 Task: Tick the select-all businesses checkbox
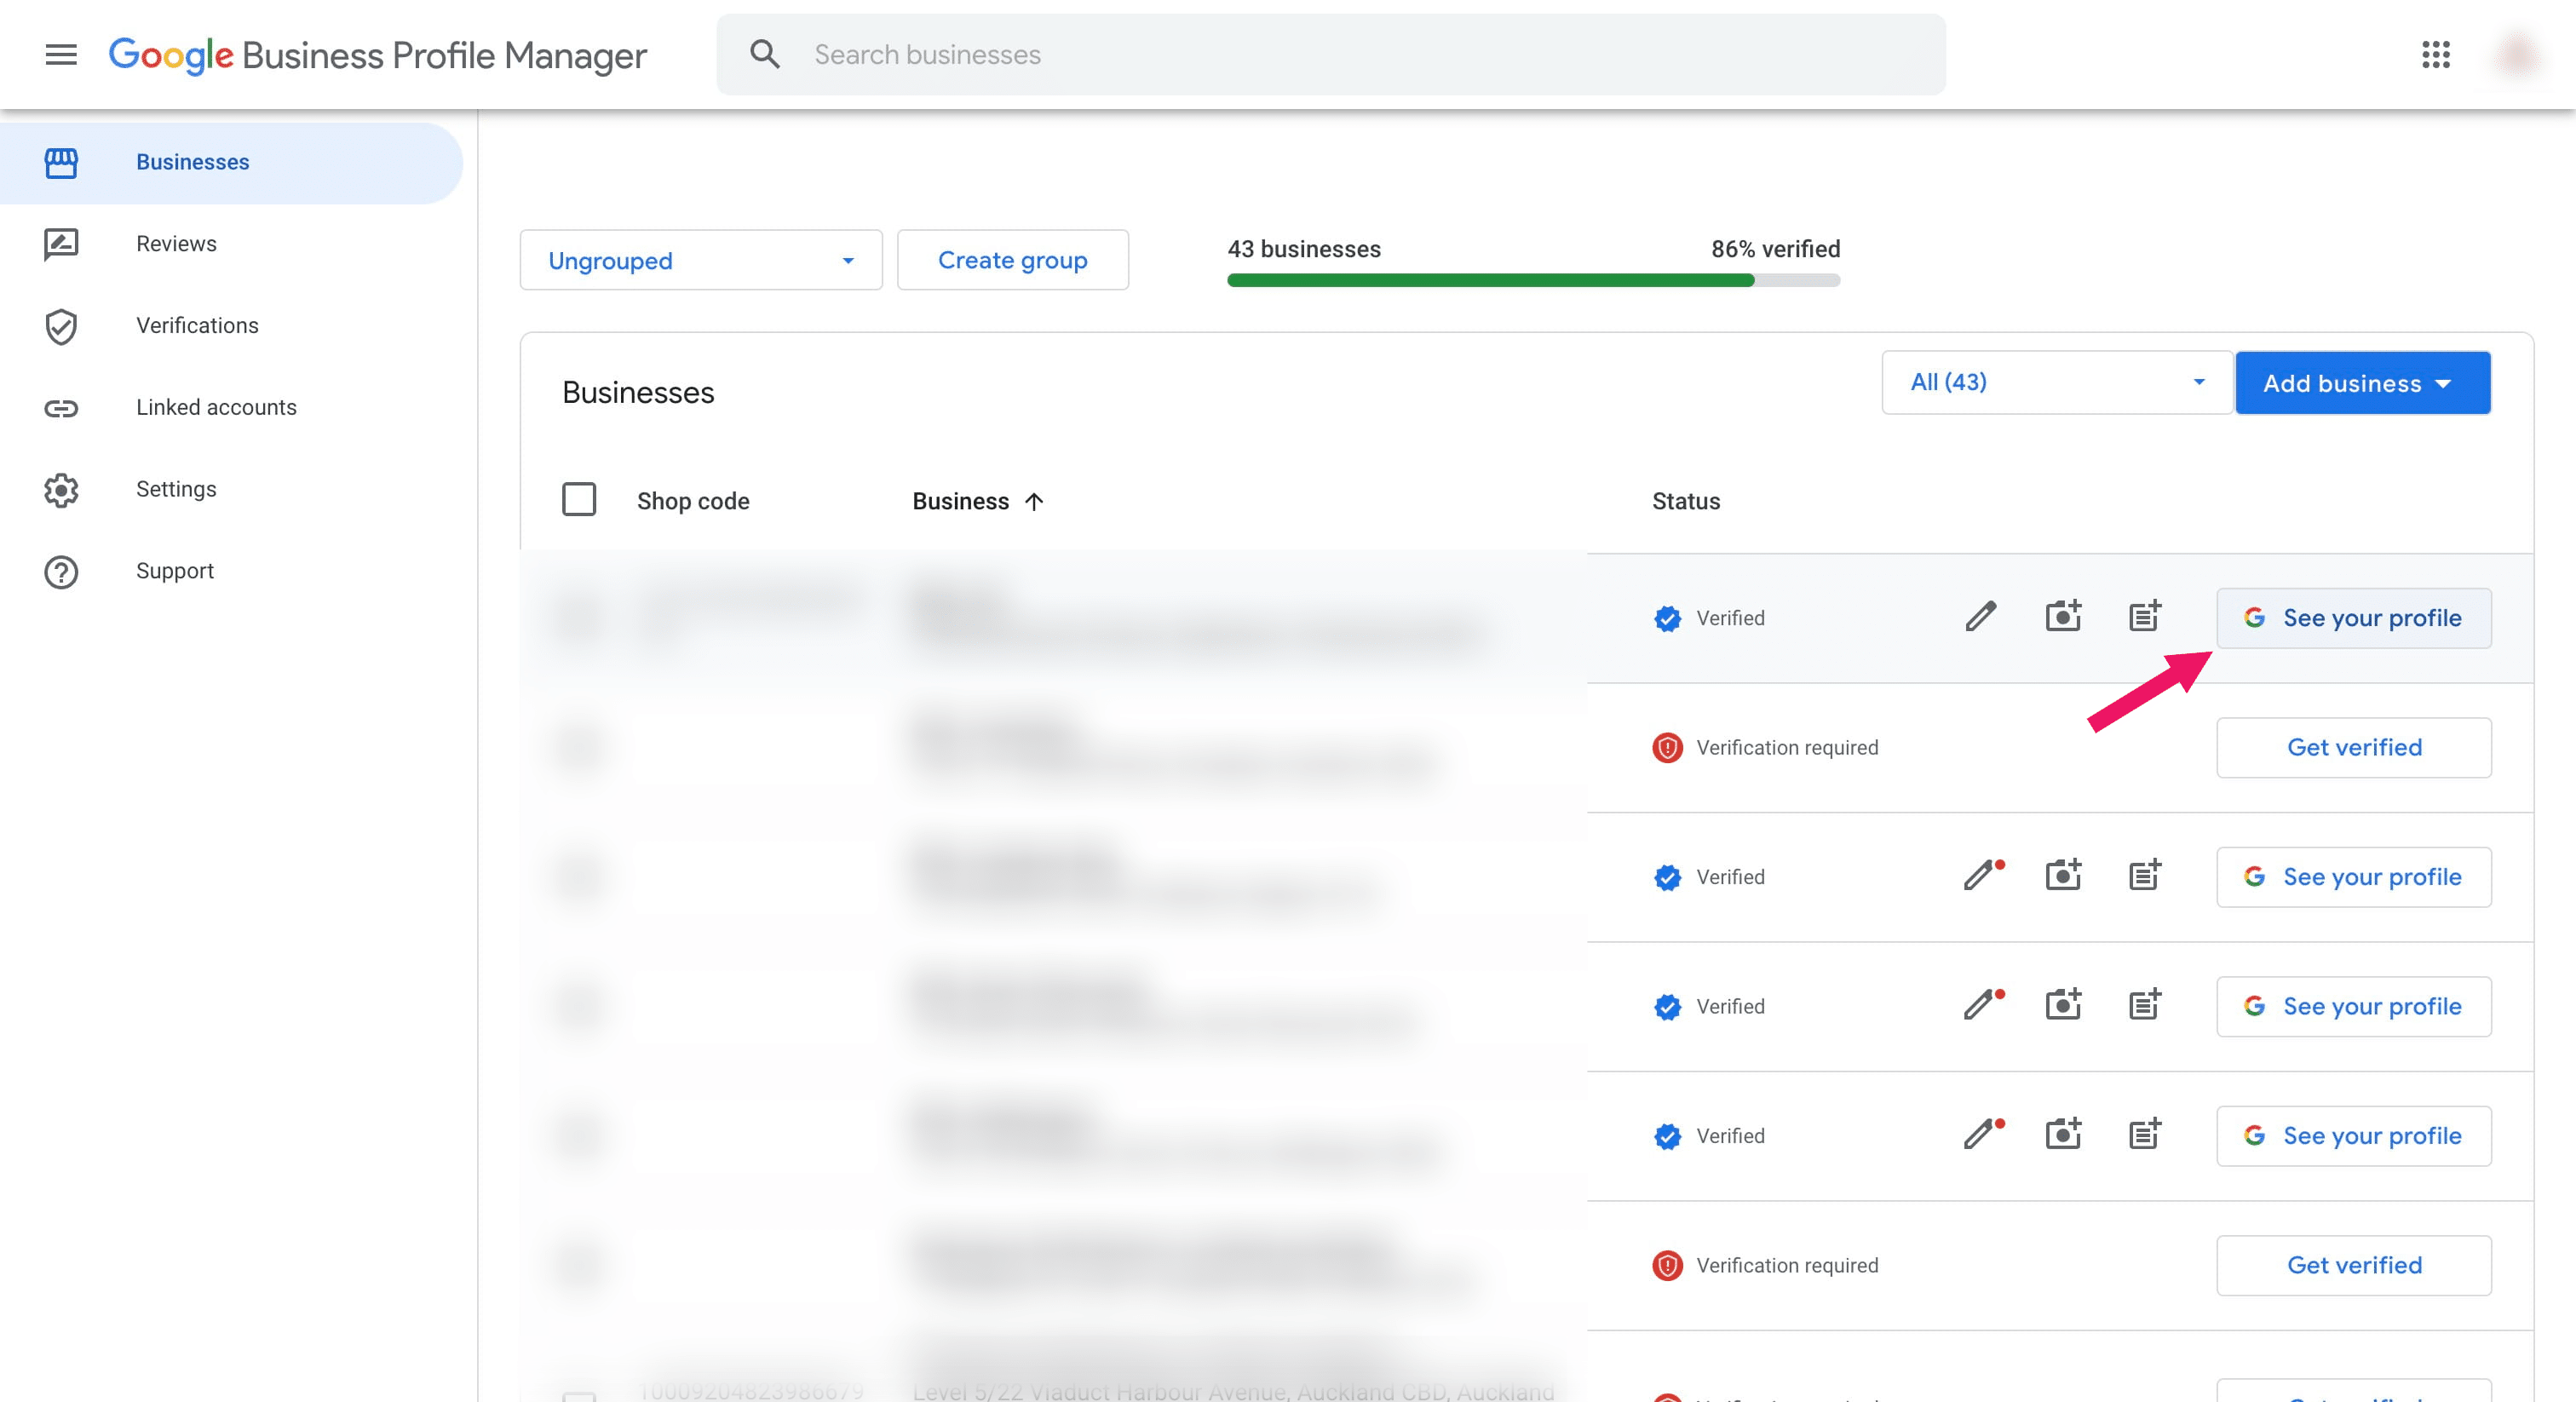pos(579,500)
